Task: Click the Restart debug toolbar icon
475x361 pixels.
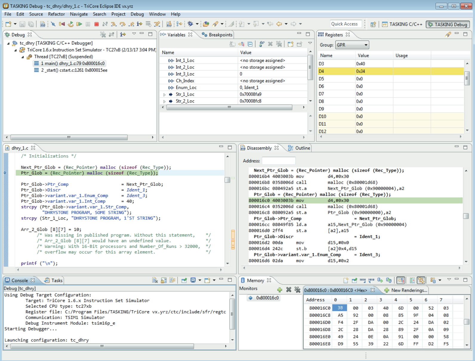Action: coord(70,24)
